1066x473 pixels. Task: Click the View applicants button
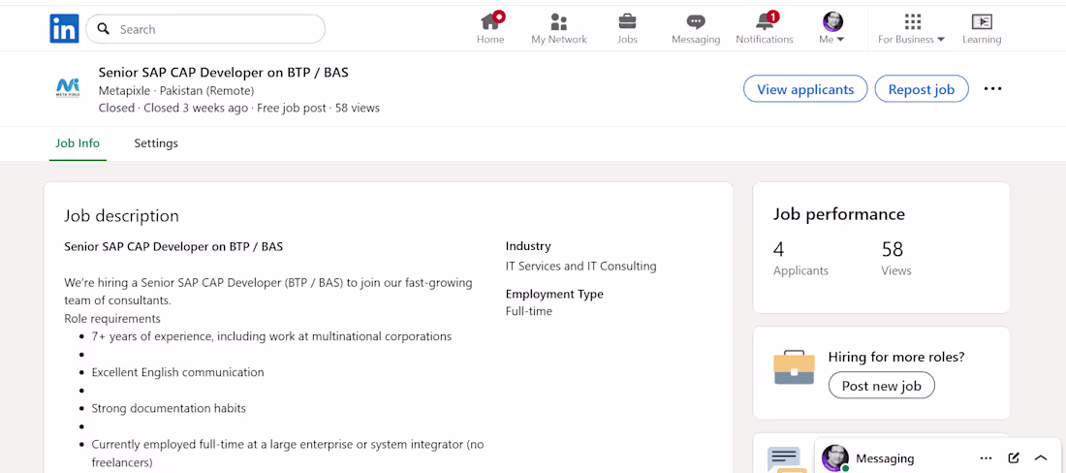tap(805, 89)
